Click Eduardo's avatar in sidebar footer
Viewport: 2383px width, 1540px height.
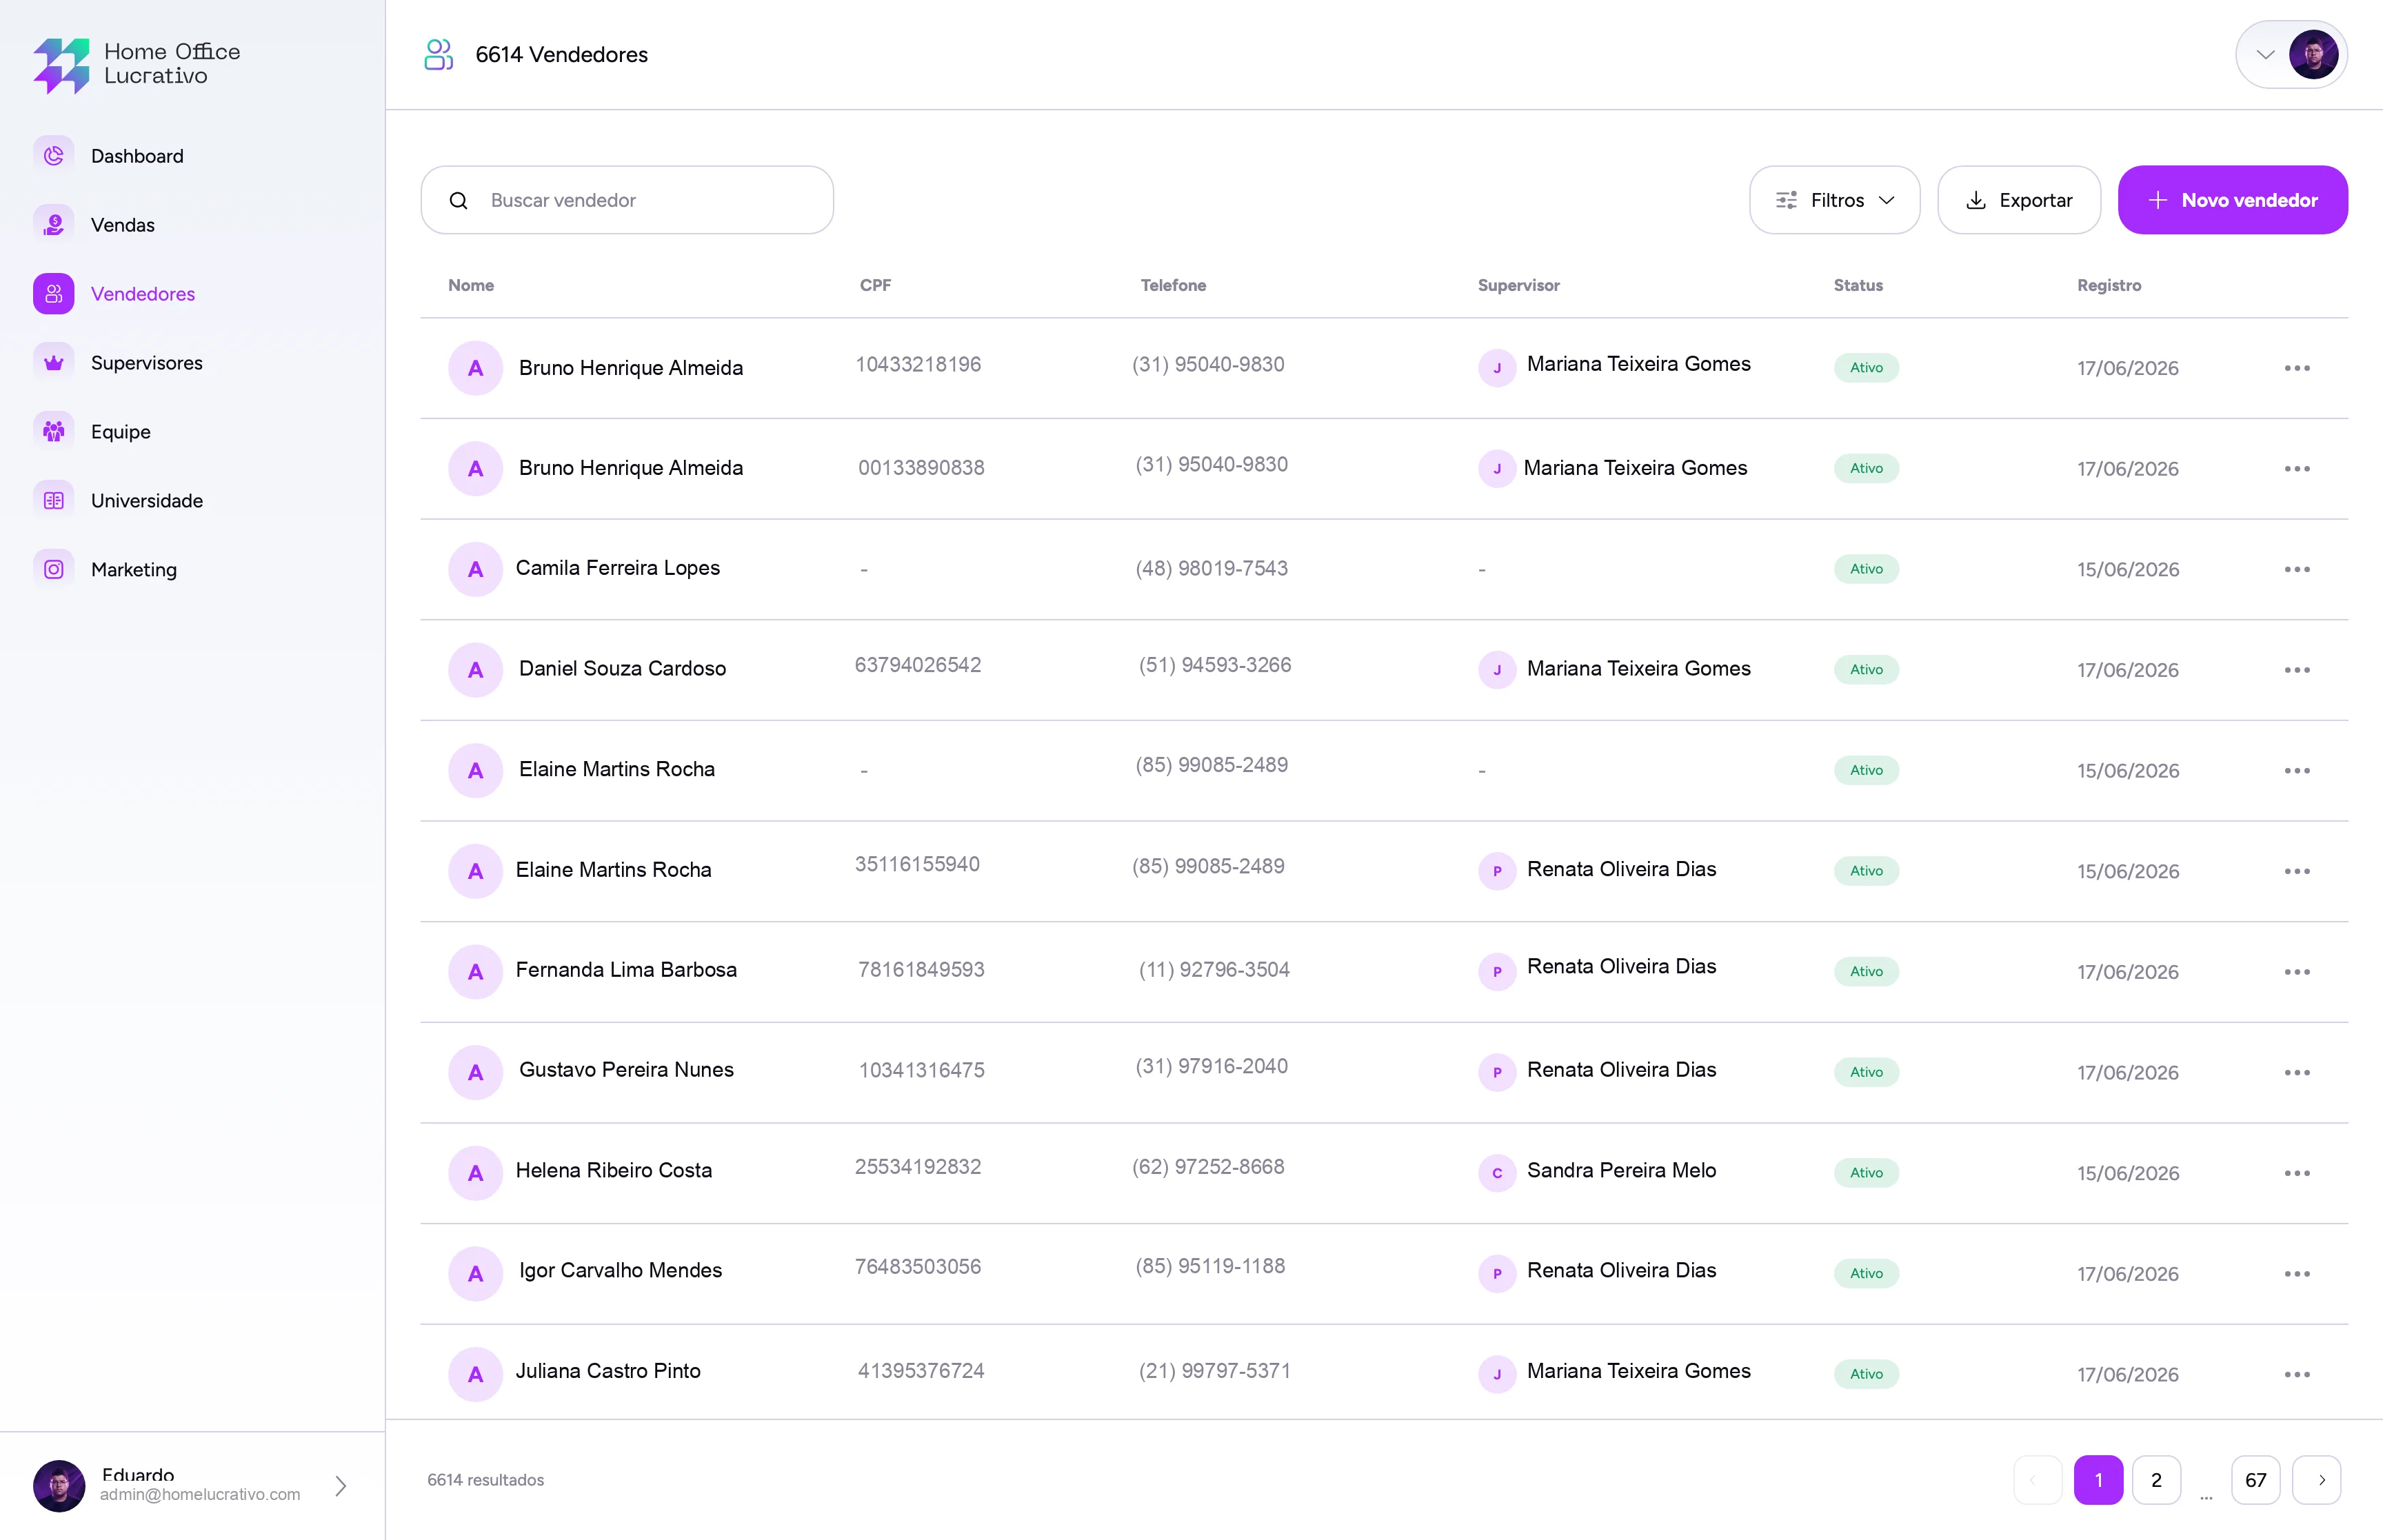coord(59,1486)
